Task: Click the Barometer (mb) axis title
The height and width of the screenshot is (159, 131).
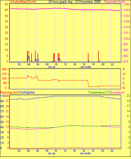Action: [114, 2]
